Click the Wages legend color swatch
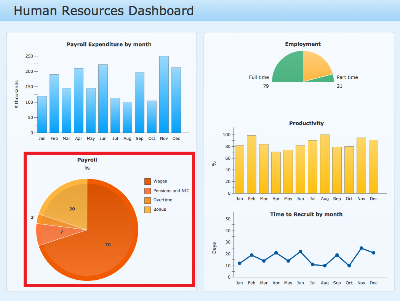Screen dimensions: 400x301 pos(147,181)
